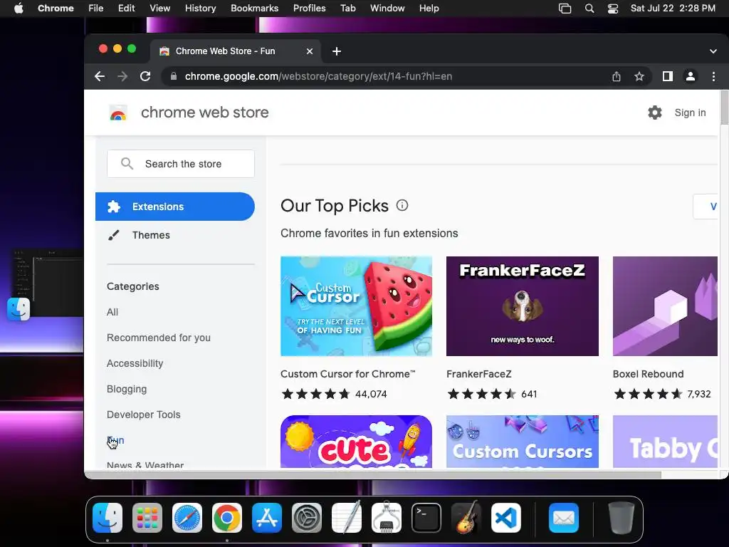Expand the tab search chevron
The height and width of the screenshot is (547, 729).
tap(713, 51)
